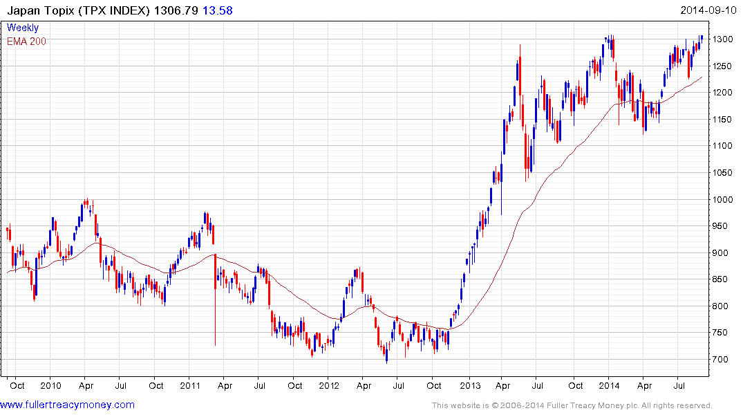Click the 850 price axis label
743x415 pixels.
pyautogui.click(x=720, y=279)
